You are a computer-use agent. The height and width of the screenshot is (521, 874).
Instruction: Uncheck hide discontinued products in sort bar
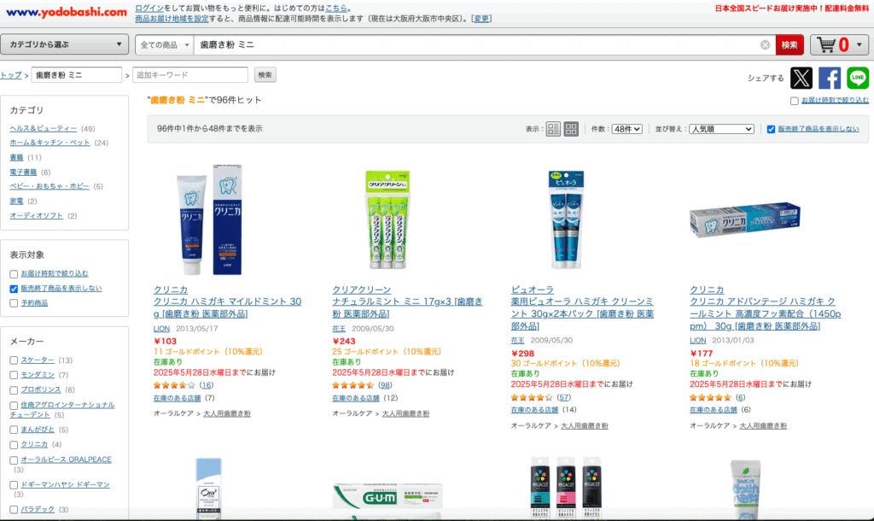coord(771,129)
